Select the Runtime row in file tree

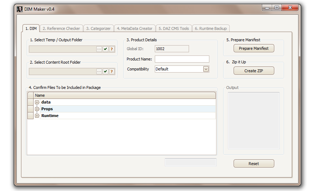[x=128, y=116]
